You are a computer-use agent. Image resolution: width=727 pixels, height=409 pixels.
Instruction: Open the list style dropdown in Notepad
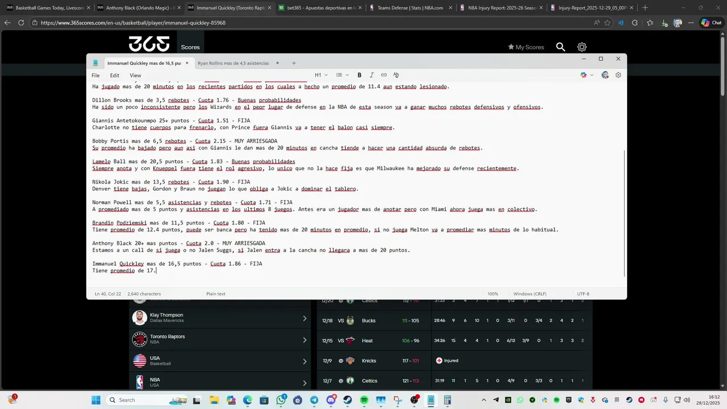coord(341,75)
